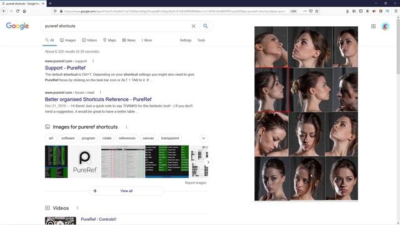The width and height of the screenshot is (400, 225).
Task: Select the software filter chip
Action: [68, 138]
